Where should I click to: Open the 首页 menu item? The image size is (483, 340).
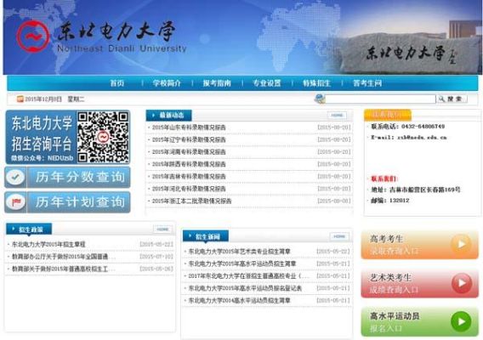point(117,83)
